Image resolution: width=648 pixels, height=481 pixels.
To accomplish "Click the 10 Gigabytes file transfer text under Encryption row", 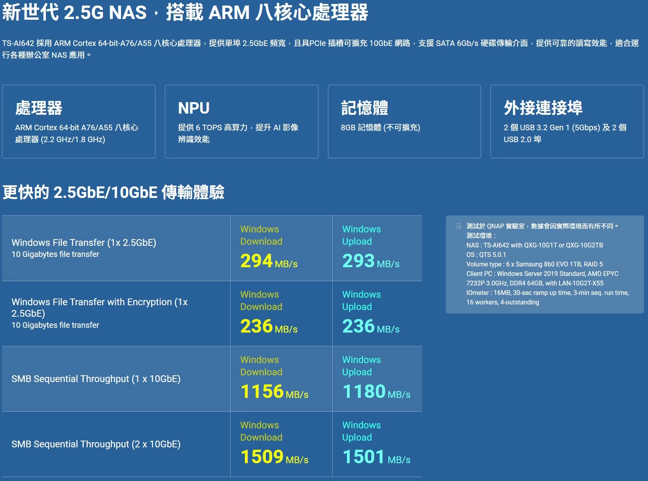I will click(x=55, y=325).
